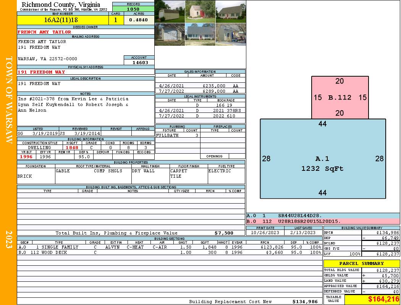The height and width of the screenshot is (305, 401).
Task: Open the house side view with vehicle photo
Action: click(x=231, y=34)
